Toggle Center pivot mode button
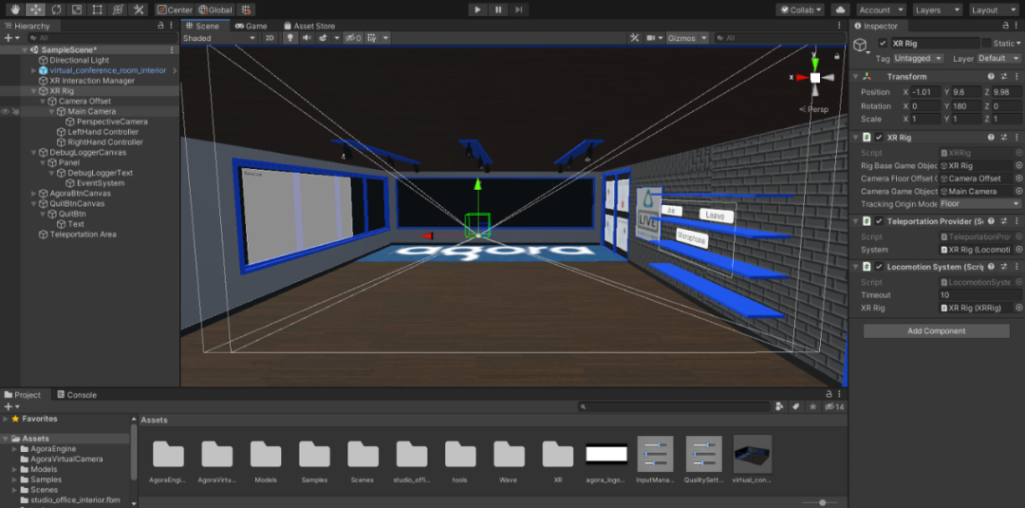 (x=175, y=9)
